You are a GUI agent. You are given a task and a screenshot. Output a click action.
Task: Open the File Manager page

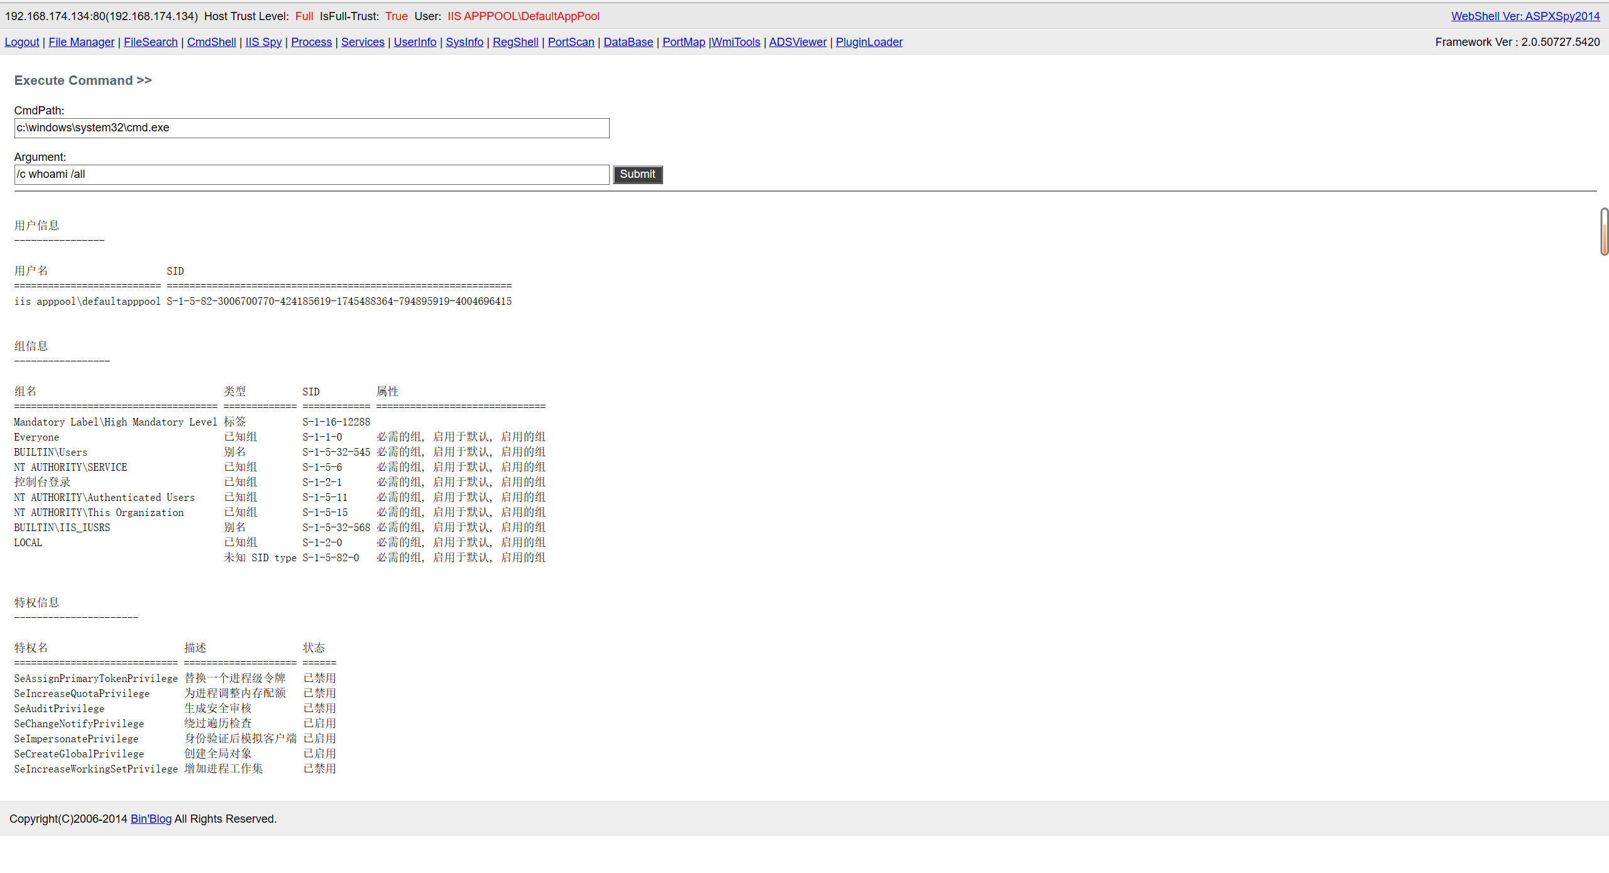[x=82, y=42]
